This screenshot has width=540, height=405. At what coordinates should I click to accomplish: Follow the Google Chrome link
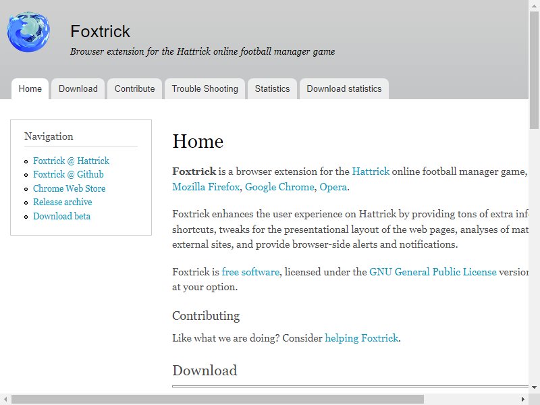point(279,187)
